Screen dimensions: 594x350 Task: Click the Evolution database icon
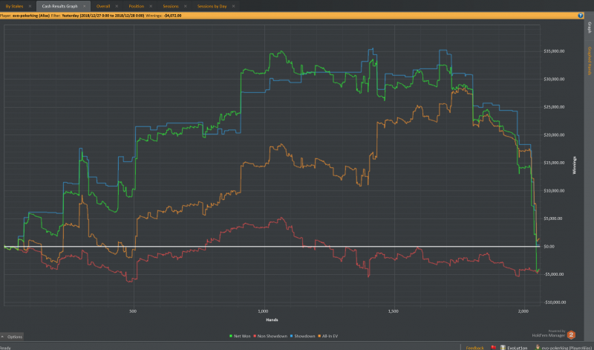503,347
